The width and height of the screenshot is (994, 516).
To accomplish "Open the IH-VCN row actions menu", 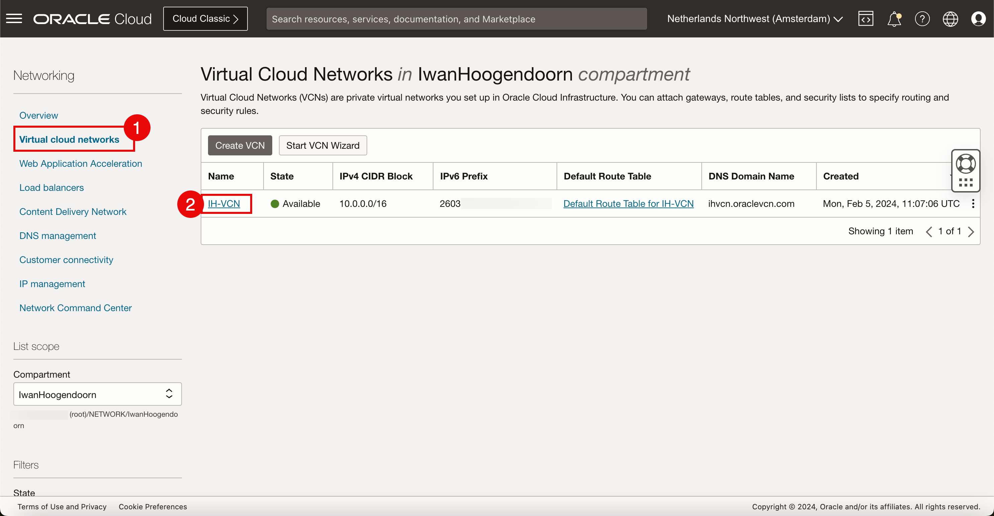I will coord(973,204).
